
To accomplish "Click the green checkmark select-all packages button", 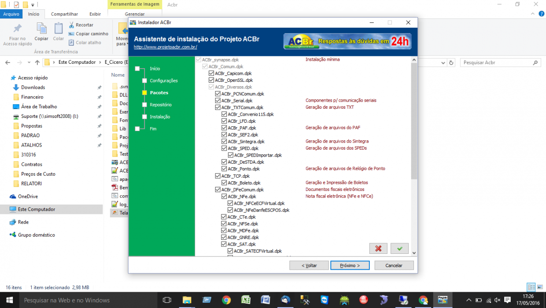I will pyautogui.click(x=399, y=249).
